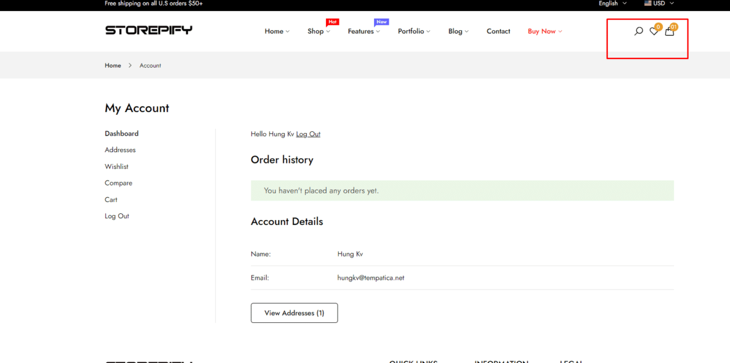730x363 pixels.
Task: Go to the Contact page
Action: click(498, 32)
